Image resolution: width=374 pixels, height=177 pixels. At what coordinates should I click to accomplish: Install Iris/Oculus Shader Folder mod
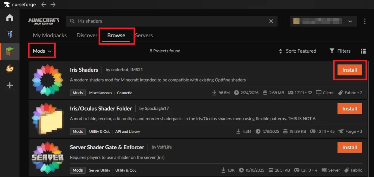pyautogui.click(x=350, y=109)
